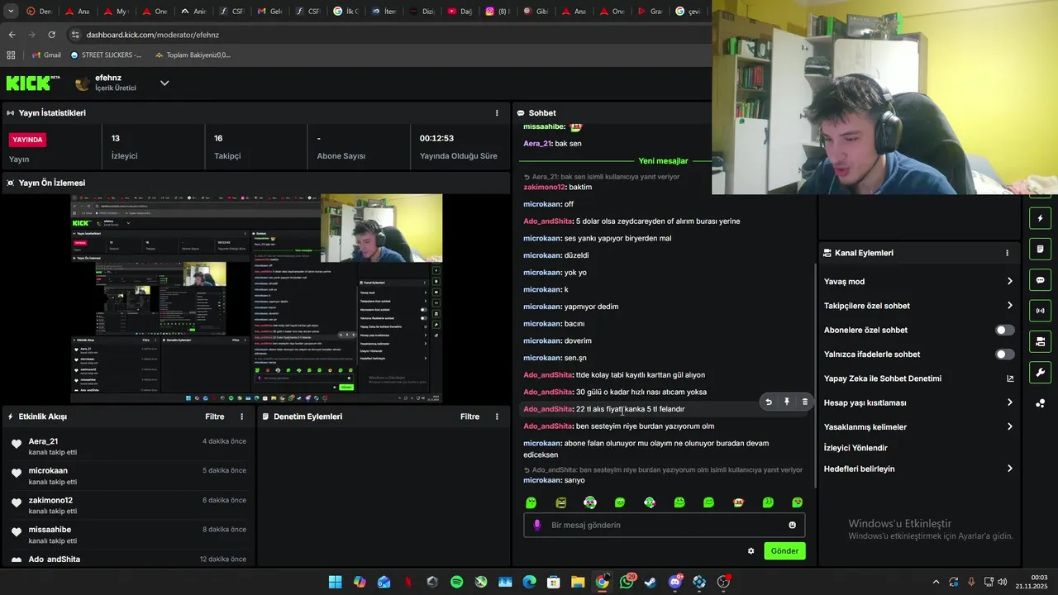Expand Yasaklanmış kelimeler options
The width and height of the screenshot is (1058, 595).
coord(1009,427)
